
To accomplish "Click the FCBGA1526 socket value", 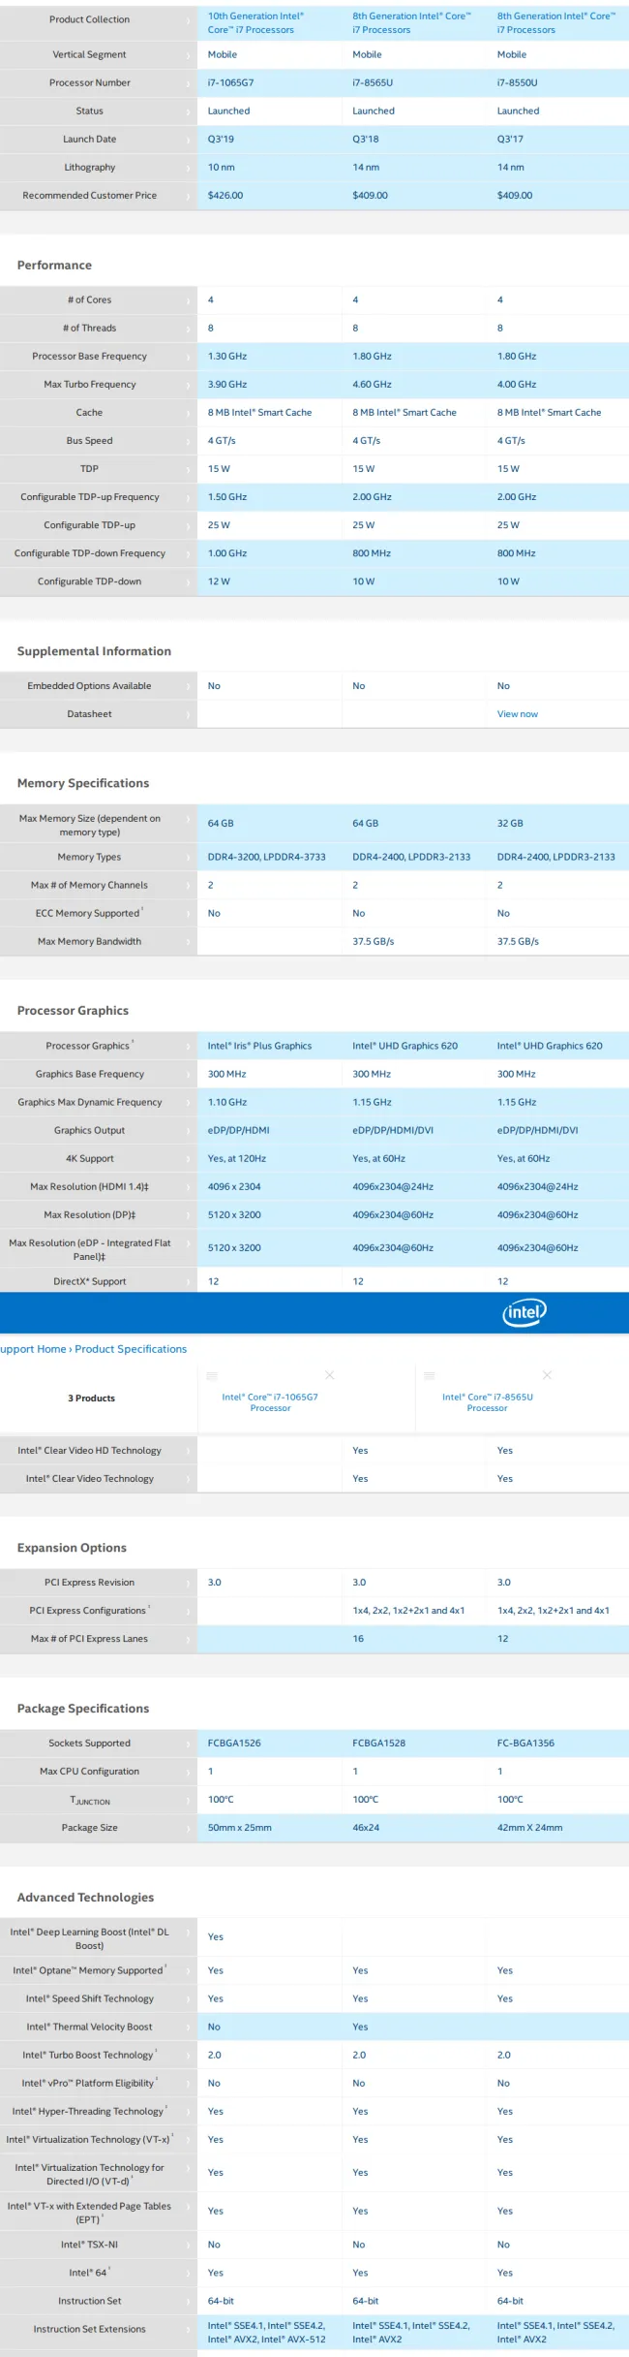I will [234, 1744].
